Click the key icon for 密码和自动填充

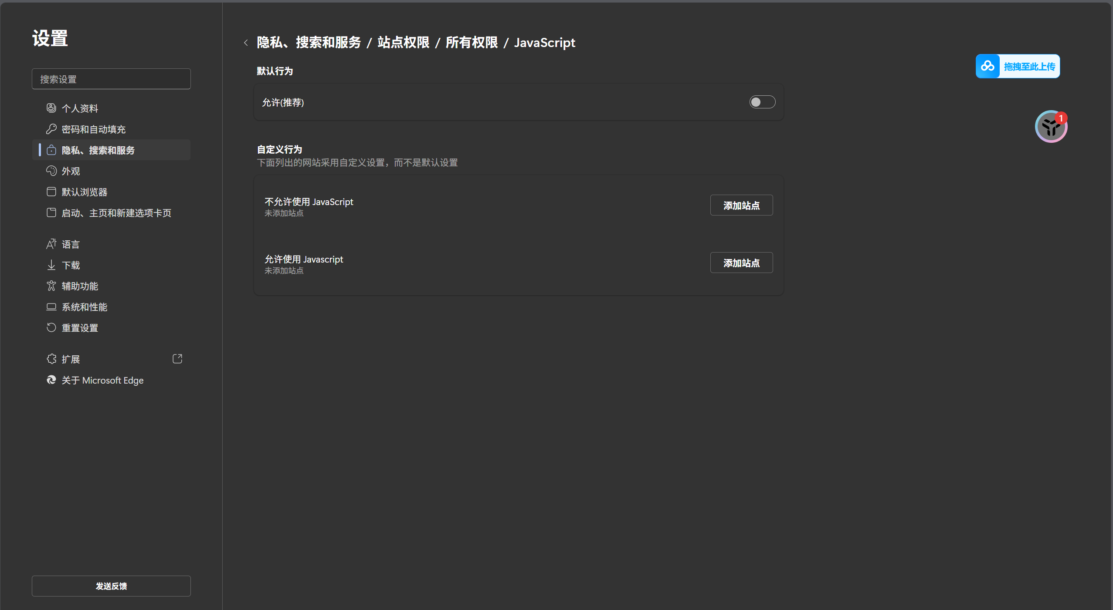coord(51,129)
